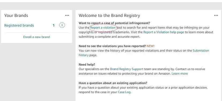
Task: Click the paragraph about application status decision
Action: pos(143,90)
